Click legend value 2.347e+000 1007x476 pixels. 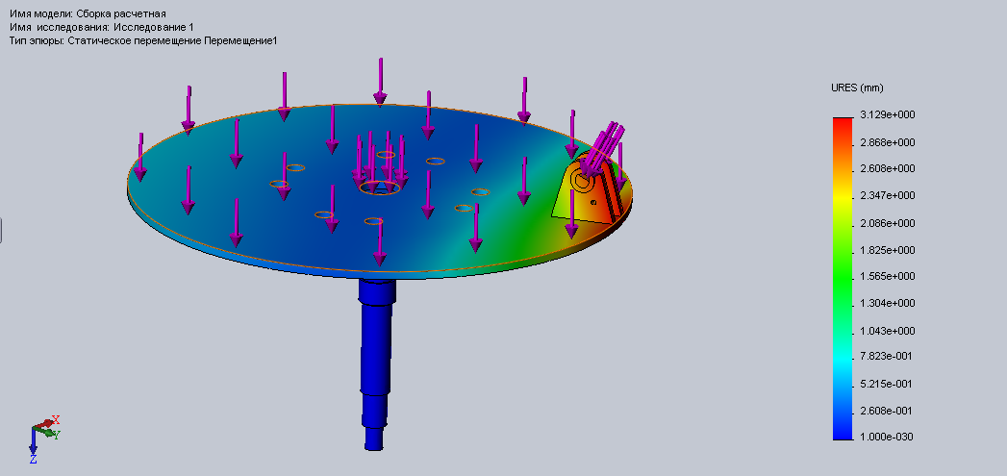pyautogui.click(x=887, y=195)
